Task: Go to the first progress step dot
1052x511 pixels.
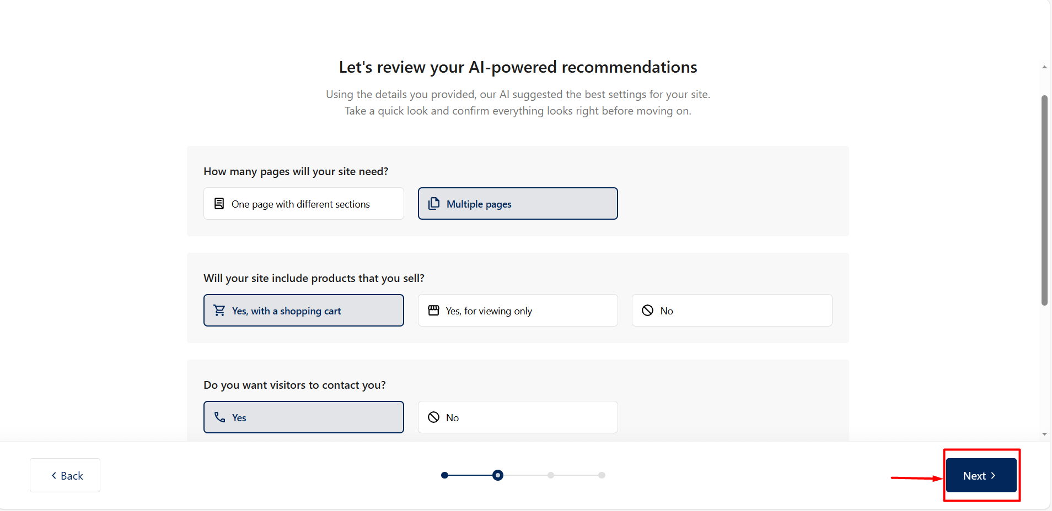Action: tap(444, 475)
